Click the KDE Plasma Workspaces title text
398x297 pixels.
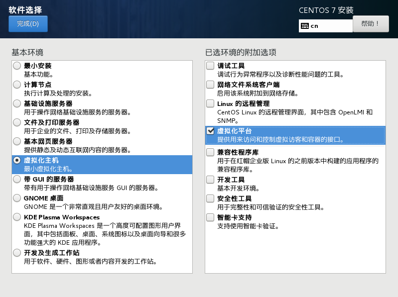(x=62, y=217)
